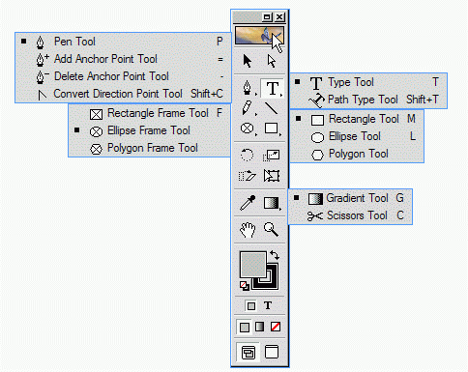Expand the Pen tool flyout in toolbox
The image size is (468, 372).
[248, 88]
